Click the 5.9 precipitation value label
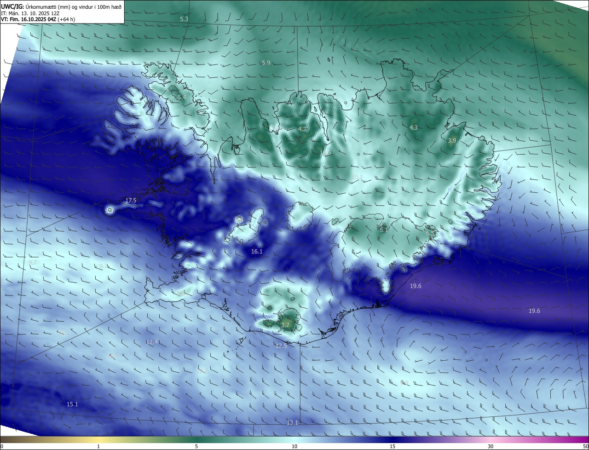The height and width of the screenshot is (450, 589). coord(266,63)
